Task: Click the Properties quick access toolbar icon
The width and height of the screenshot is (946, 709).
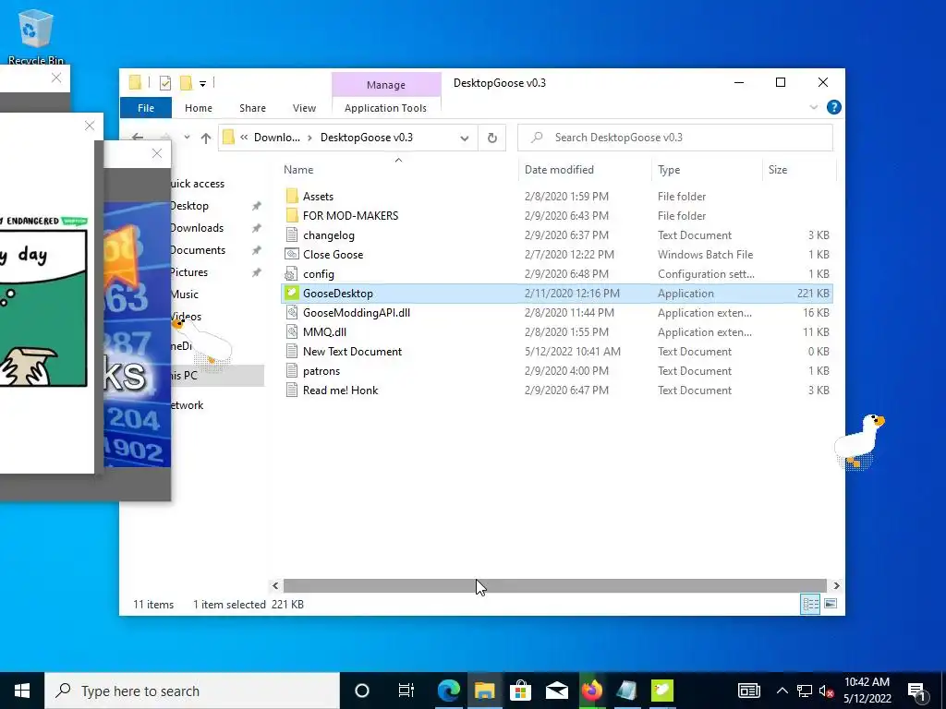Action: (x=164, y=83)
